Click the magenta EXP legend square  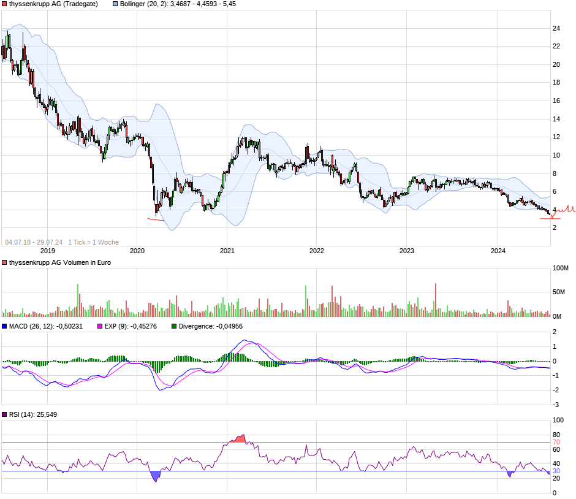pos(100,326)
